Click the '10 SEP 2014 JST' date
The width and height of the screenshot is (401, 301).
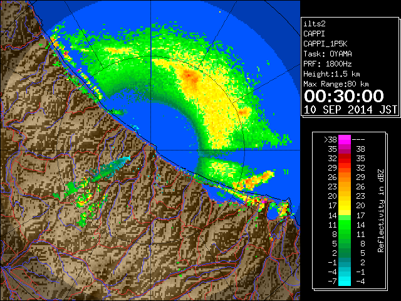tap(351, 110)
